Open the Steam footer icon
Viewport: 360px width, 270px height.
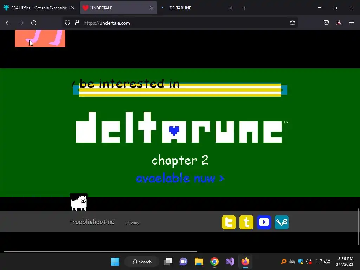coord(282,222)
